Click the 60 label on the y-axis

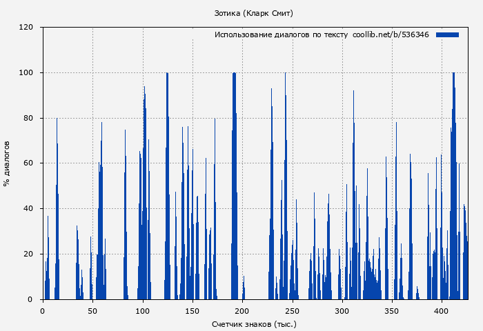pyautogui.click(x=28, y=163)
